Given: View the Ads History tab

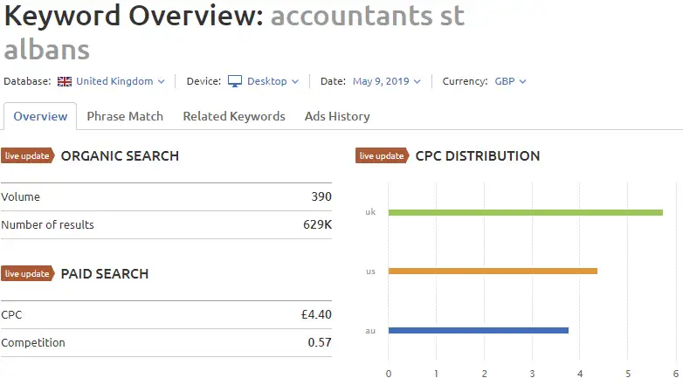Looking at the screenshot, I should (x=337, y=116).
